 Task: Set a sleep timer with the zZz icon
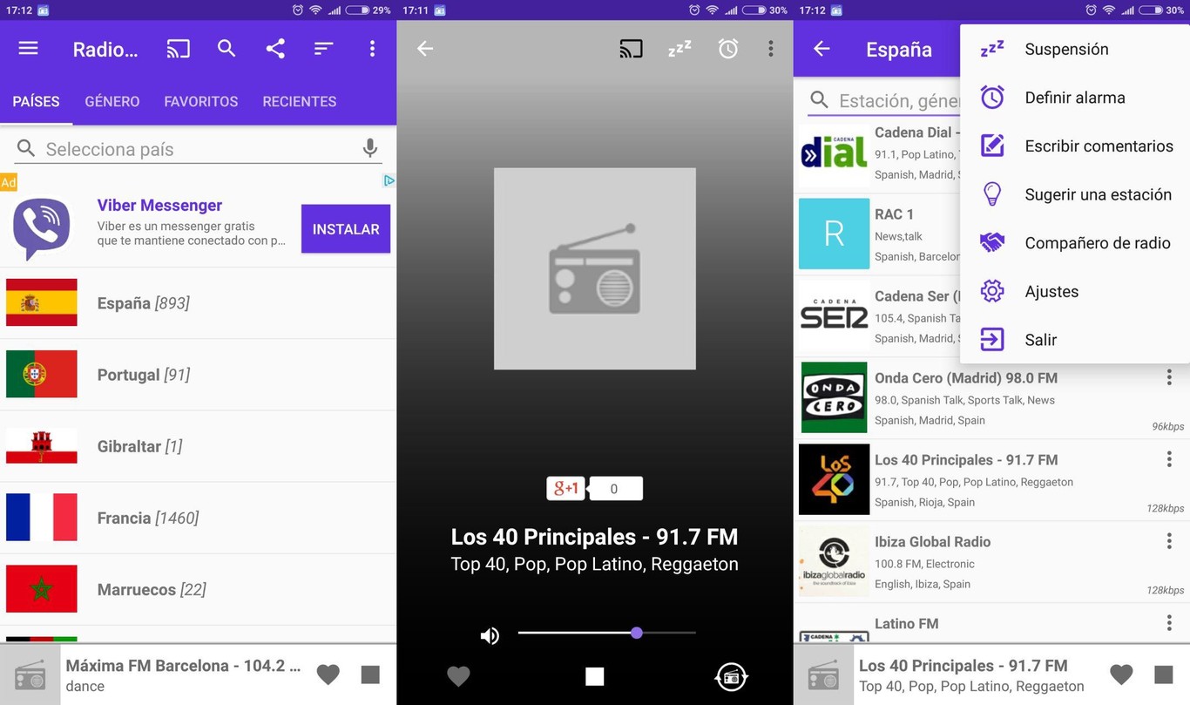click(x=680, y=49)
